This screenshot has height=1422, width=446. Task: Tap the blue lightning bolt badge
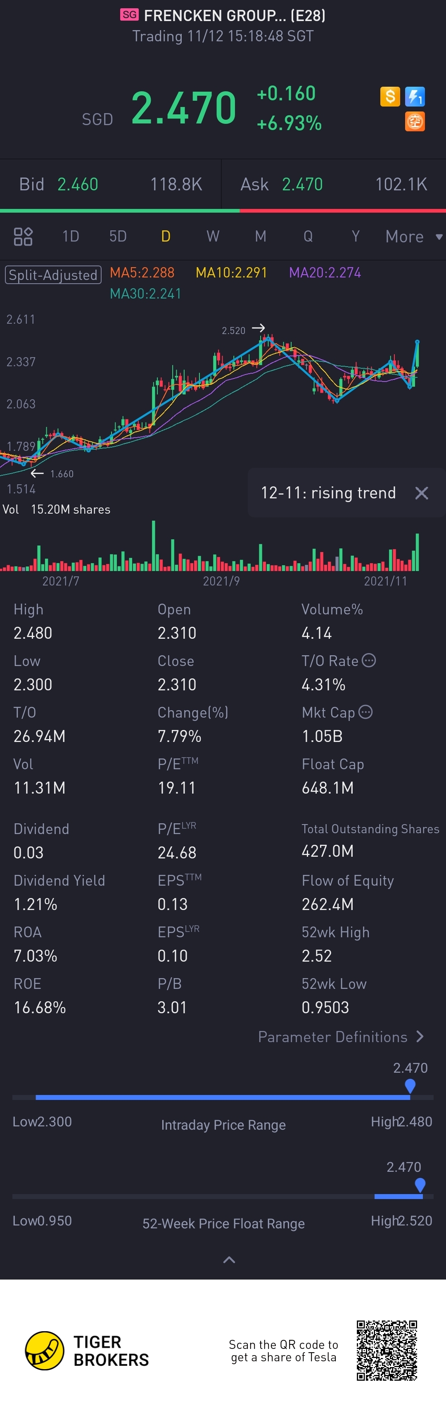point(415,97)
